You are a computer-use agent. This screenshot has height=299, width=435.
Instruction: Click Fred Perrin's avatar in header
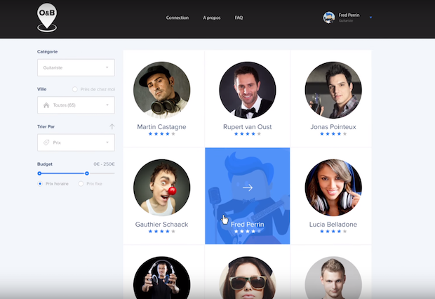pyautogui.click(x=328, y=18)
